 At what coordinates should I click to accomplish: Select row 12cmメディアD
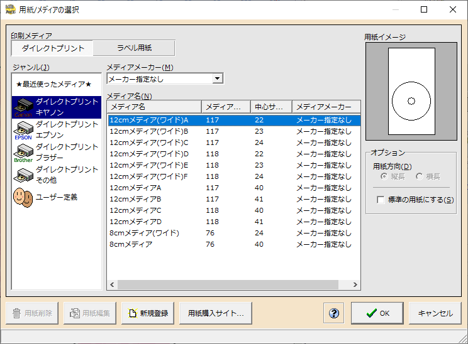pyautogui.click(x=234, y=222)
